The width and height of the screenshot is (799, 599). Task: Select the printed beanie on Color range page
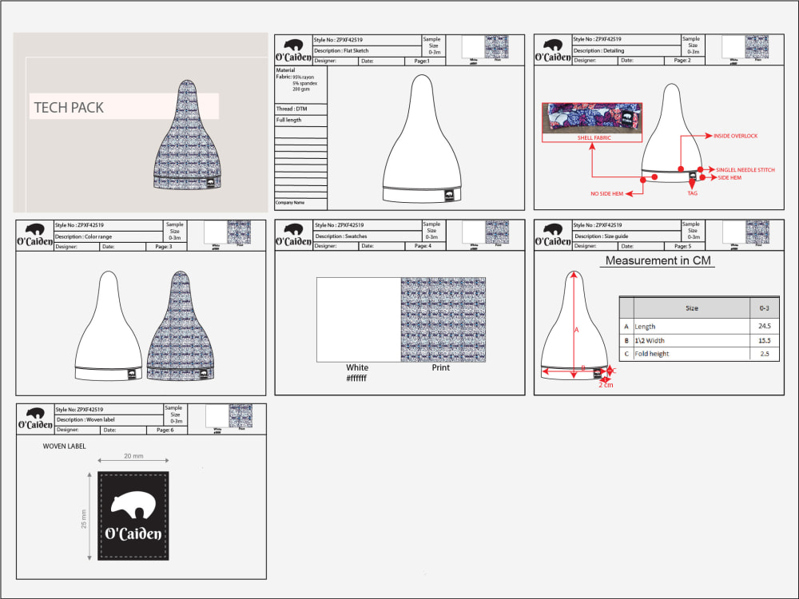tap(181, 326)
